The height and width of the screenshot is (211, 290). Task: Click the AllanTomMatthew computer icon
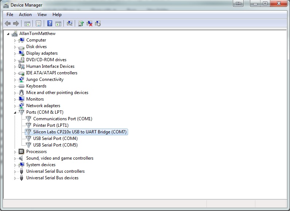coord(15,34)
